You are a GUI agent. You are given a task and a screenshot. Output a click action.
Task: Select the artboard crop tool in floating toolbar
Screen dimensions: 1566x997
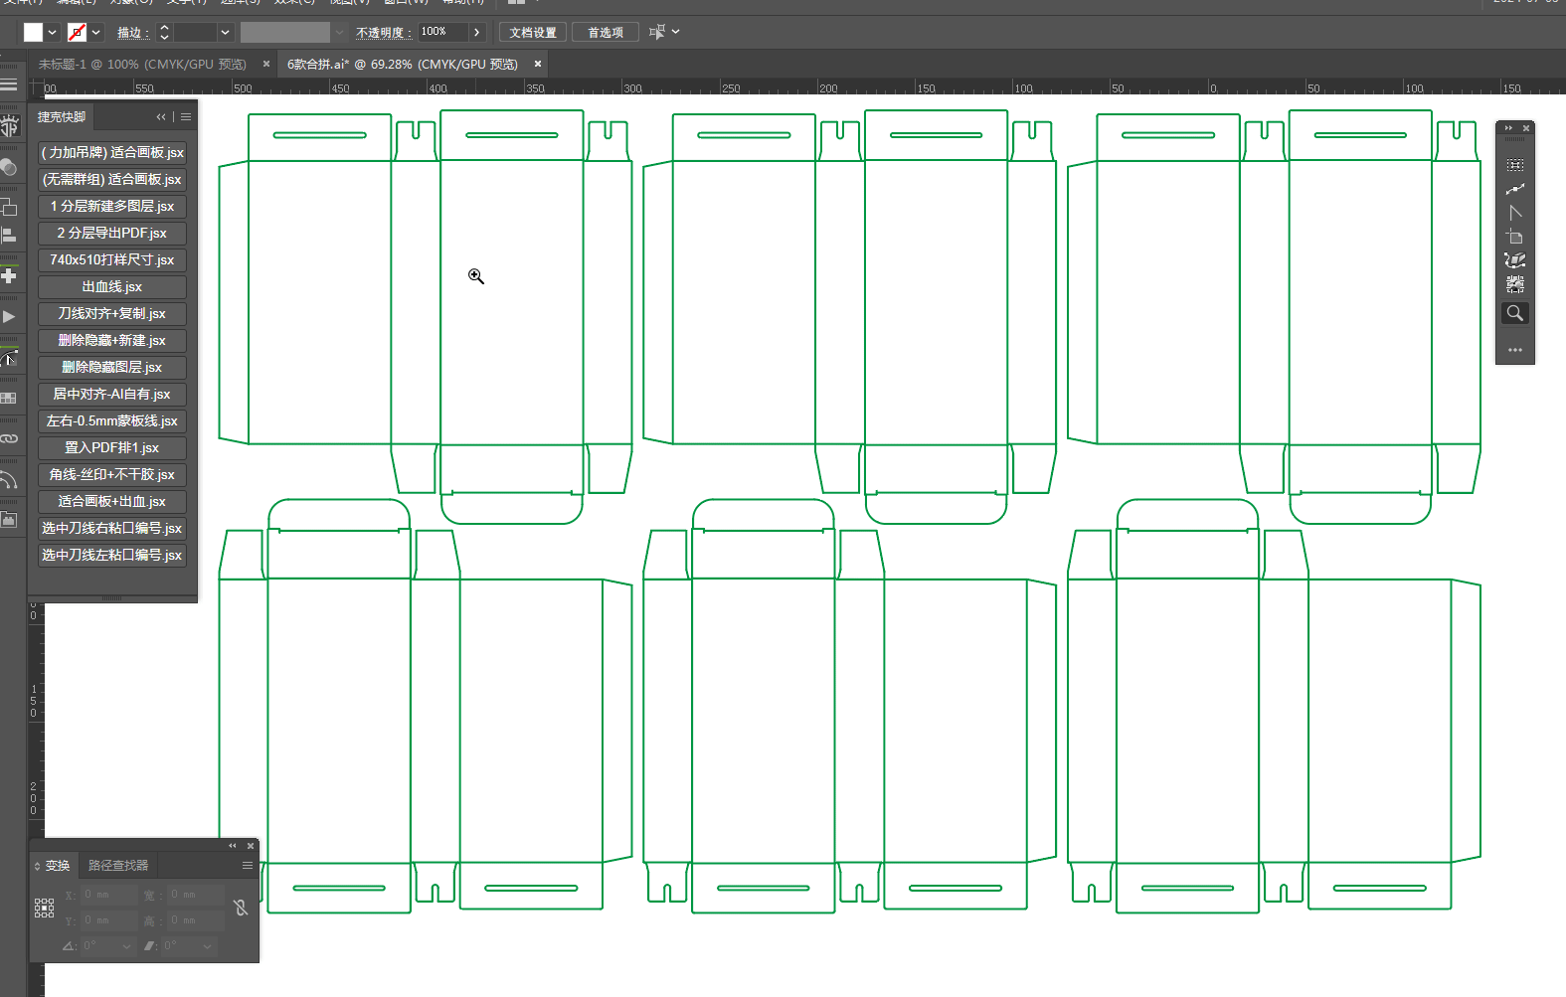pos(1514,237)
